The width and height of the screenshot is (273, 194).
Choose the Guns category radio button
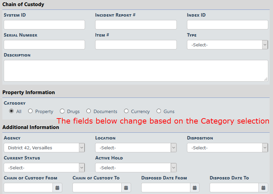pyautogui.click(x=159, y=111)
